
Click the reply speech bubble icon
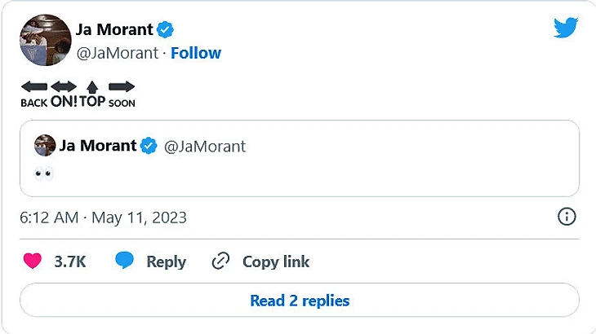coord(124,261)
